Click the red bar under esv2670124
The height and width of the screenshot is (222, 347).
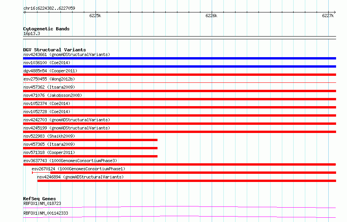pos(184,173)
